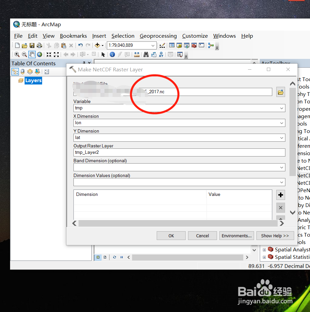Open the Geoprocessing menu
The height and width of the screenshot is (312, 310).
point(158,36)
